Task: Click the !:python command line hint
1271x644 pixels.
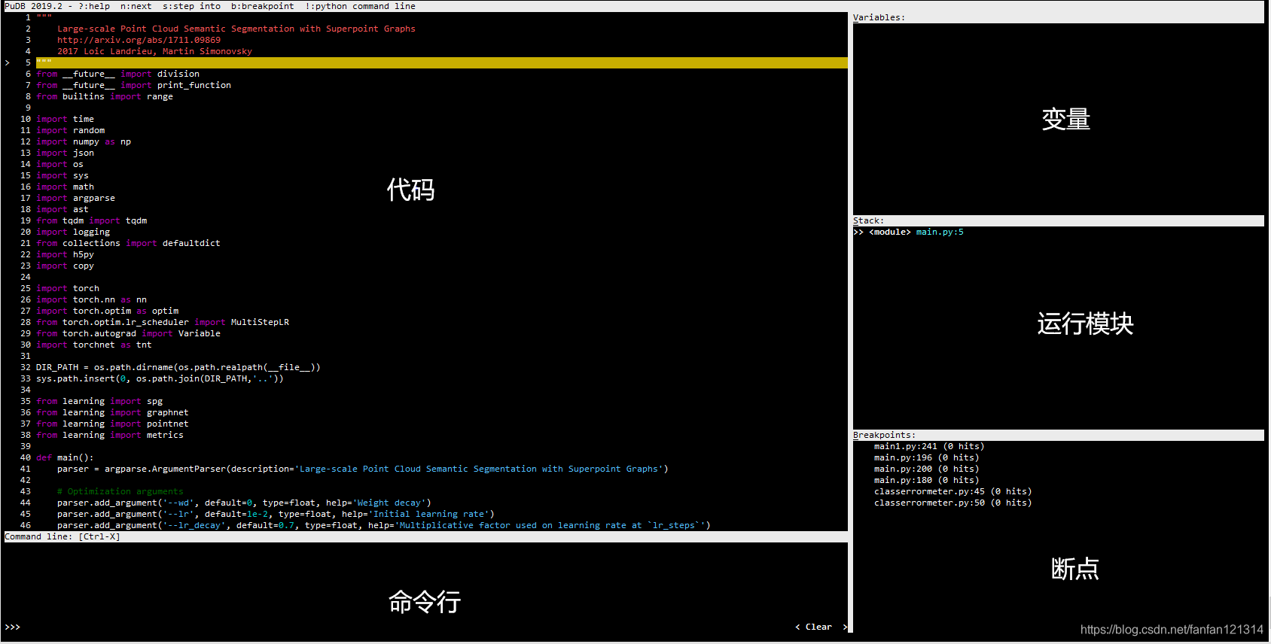Action: pos(360,6)
